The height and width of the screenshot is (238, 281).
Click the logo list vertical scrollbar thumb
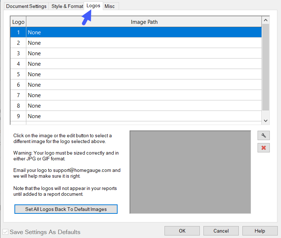tap(265, 67)
